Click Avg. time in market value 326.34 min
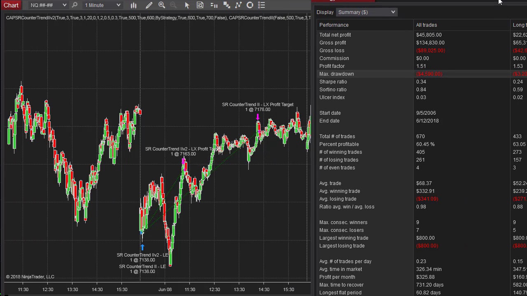 [x=429, y=269]
